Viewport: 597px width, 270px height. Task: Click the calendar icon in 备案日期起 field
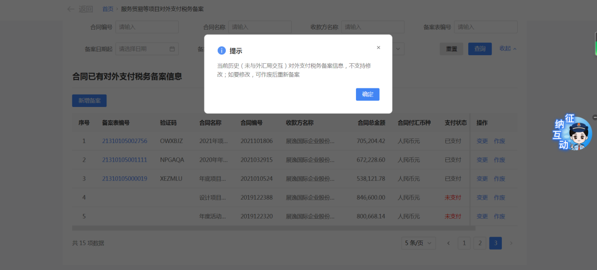pyautogui.click(x=172, y=49)
